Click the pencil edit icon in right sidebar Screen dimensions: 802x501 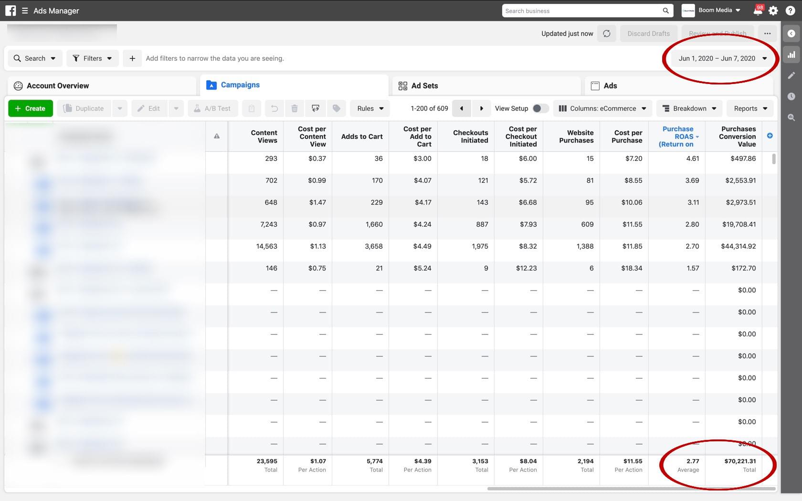coord(791,75)
